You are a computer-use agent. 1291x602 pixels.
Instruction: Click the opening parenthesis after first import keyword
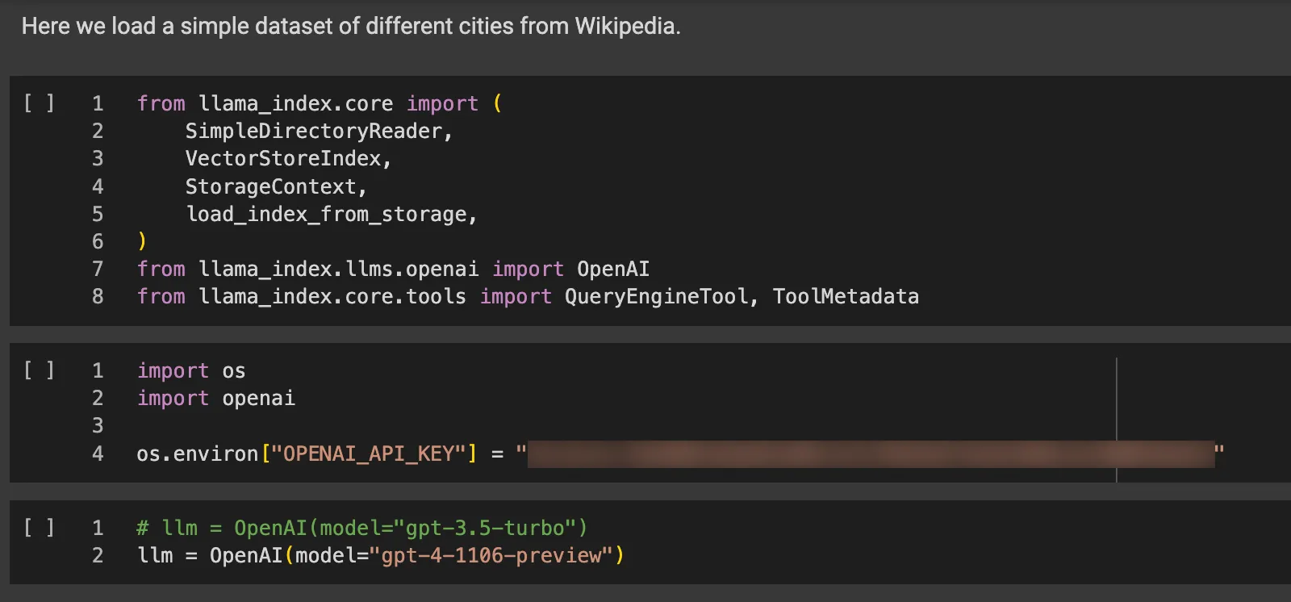point(497,104)
